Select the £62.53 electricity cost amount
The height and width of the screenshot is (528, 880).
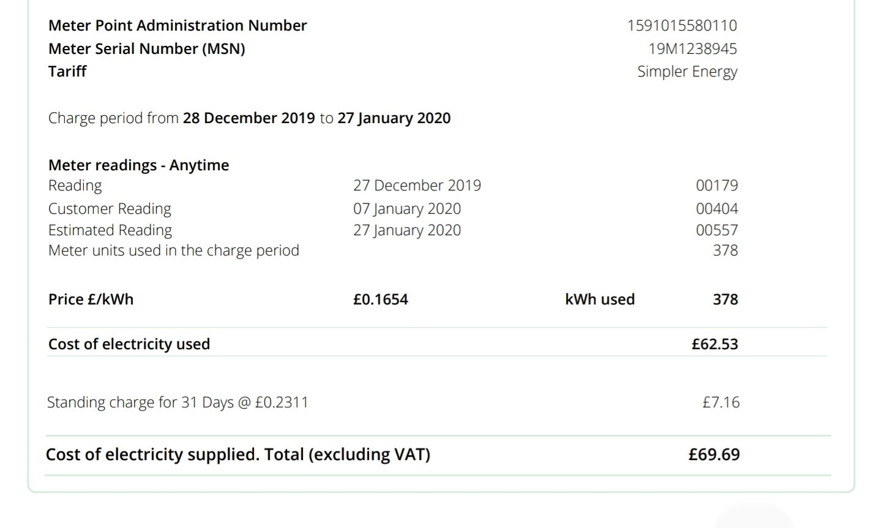[x=715, y=344]
